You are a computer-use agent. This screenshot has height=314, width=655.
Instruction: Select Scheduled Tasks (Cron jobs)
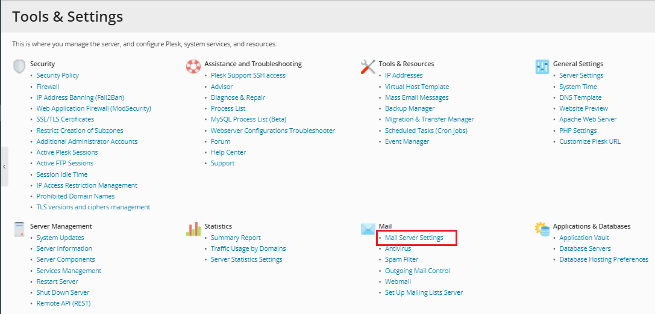[x=426, y=131]
